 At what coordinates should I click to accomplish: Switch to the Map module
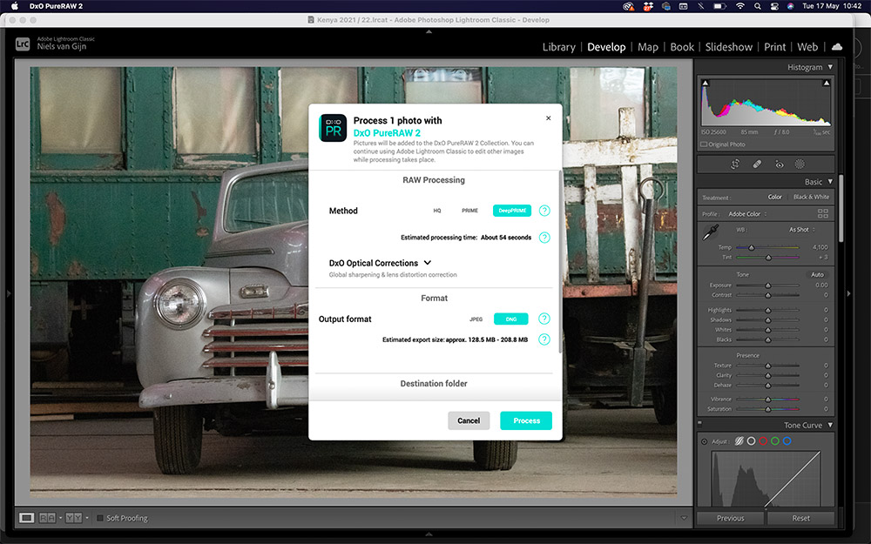pos(648,47)
